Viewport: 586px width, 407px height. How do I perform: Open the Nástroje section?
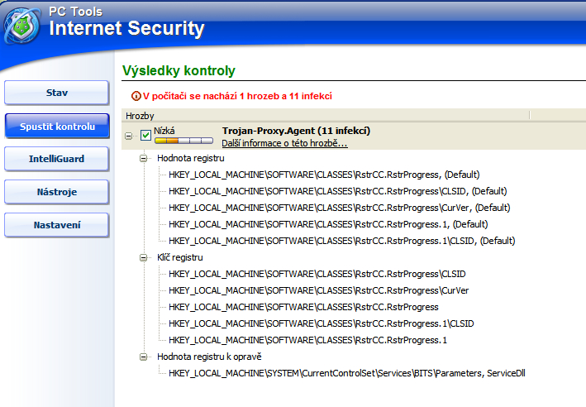pos(57,192)
